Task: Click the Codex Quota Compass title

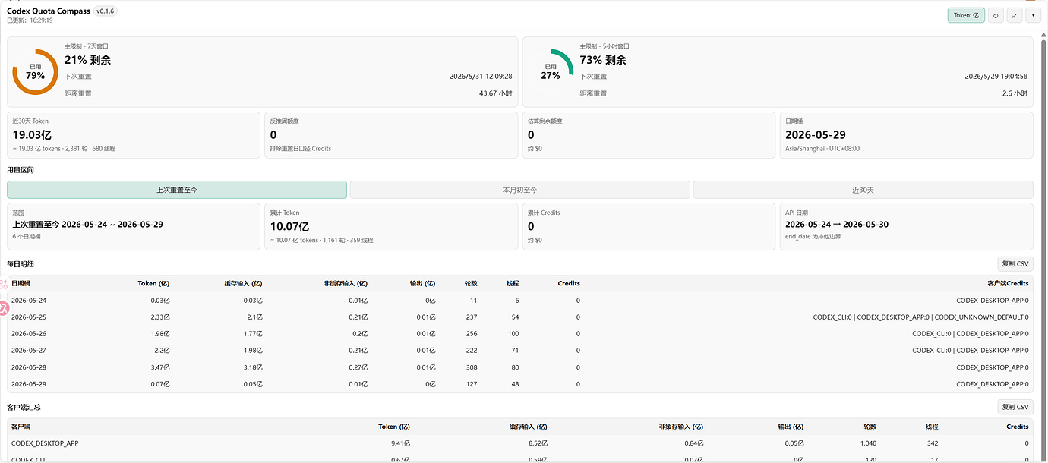Action: pyautogui.click(x=49, y=11)
